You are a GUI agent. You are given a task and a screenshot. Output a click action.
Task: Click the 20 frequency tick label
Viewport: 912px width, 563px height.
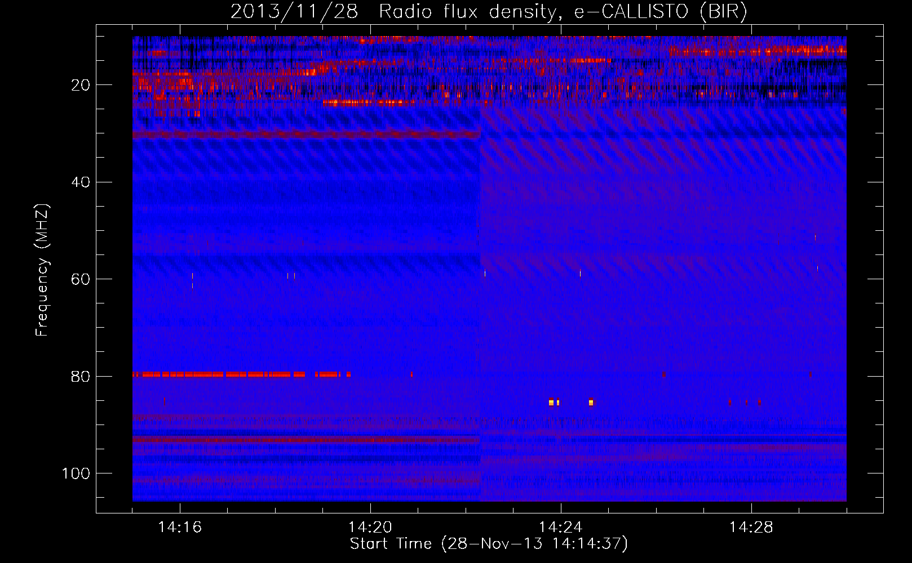(x=81, y=85)
